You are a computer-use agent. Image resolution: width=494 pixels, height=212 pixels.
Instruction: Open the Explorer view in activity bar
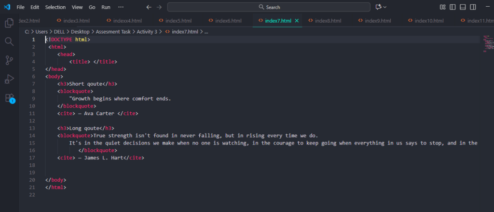point(9,23)
